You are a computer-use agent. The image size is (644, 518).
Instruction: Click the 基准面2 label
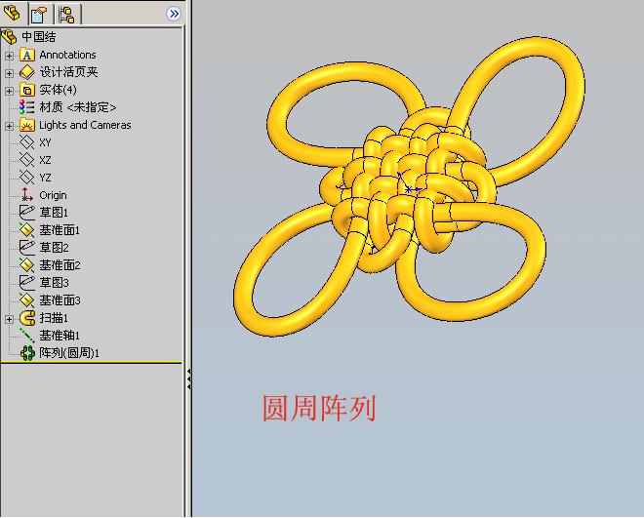coord(60,265)
